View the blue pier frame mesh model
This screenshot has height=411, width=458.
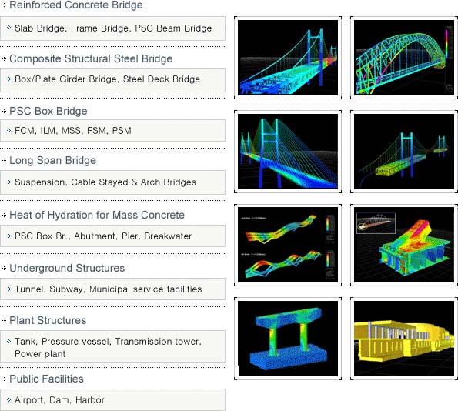pos(288,339)
